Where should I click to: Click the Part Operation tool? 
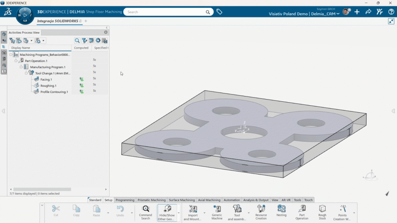302,213
